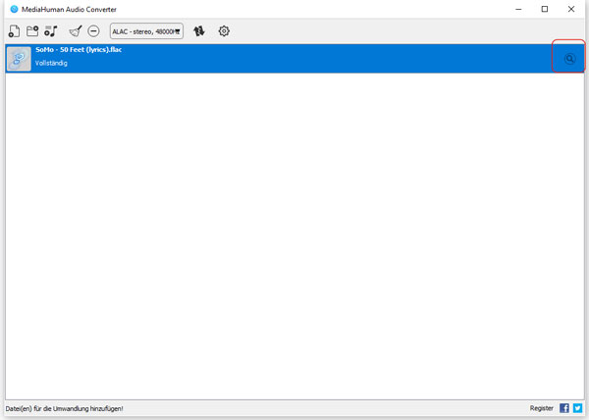Image resolution: width=589 pixels, height=420 pixels.
Task: Click the empty white file list area
Action: [294, 236]
